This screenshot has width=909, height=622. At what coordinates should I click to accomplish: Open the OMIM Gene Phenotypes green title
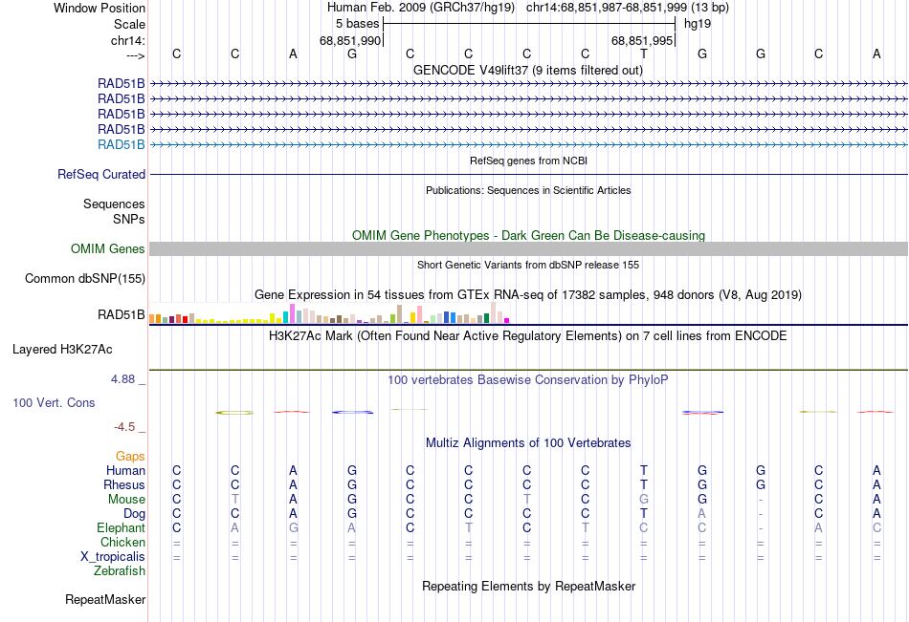(528, 235)
